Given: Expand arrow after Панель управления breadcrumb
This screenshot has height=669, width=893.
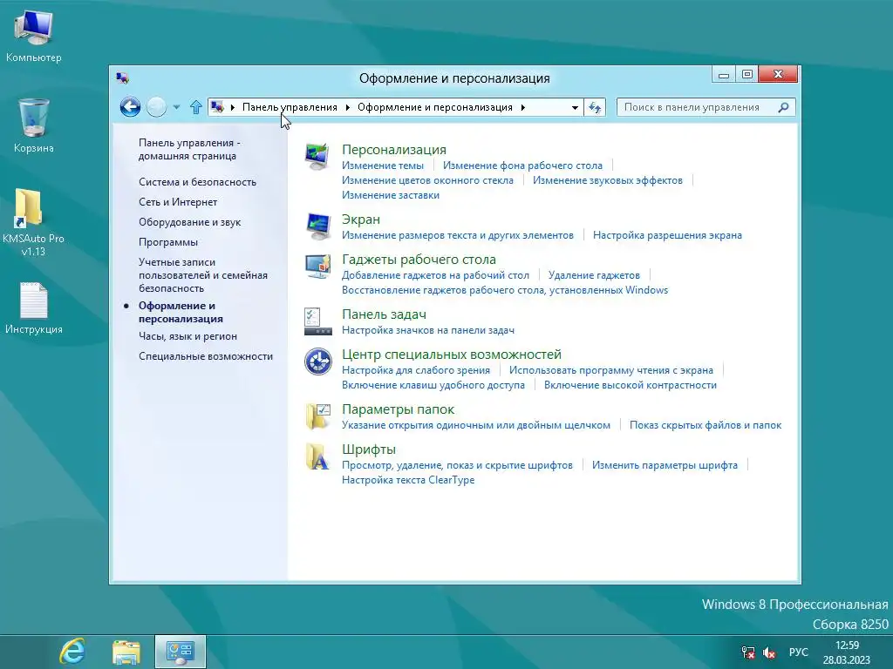Looking at the screenshot, I should coord(347,107).
